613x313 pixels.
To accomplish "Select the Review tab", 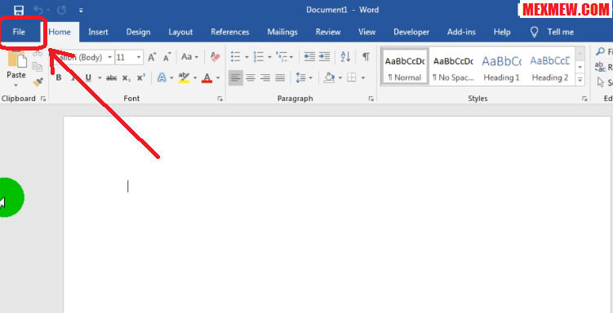I will coord(329,32).
